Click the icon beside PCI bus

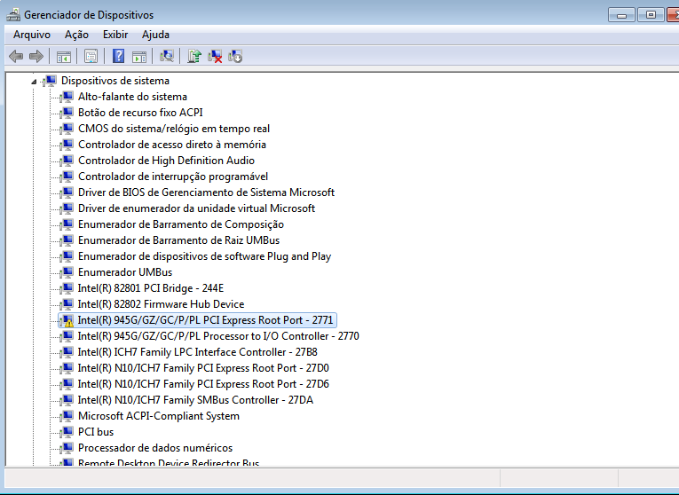click(67, 432)
